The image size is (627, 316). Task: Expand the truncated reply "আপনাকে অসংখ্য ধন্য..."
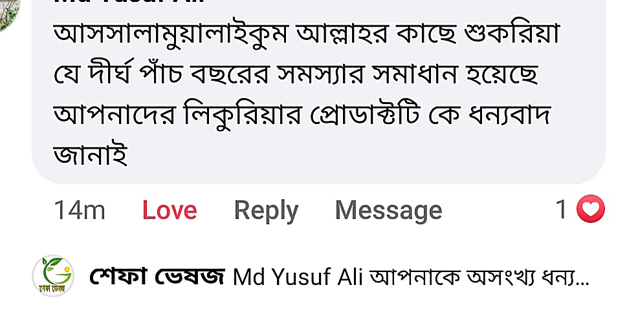point(479,278)
